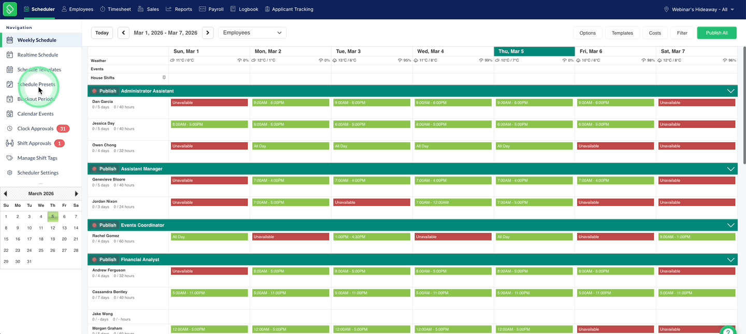This screenshot has width=746, height=334.
Task: Open the Payroll tab
Action: tap(211, 9)
